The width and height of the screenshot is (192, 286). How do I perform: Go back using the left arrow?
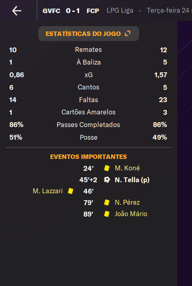(17, 11)
